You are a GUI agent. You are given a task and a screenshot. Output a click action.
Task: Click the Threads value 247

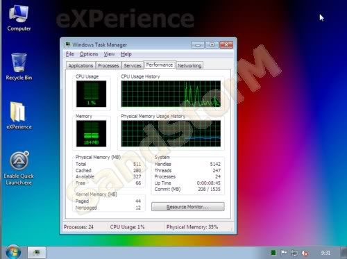pyautogui.click(x=217, y=171)
